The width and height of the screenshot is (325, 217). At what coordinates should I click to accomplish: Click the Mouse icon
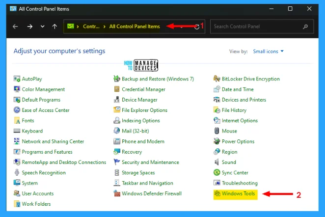(217, 131)
